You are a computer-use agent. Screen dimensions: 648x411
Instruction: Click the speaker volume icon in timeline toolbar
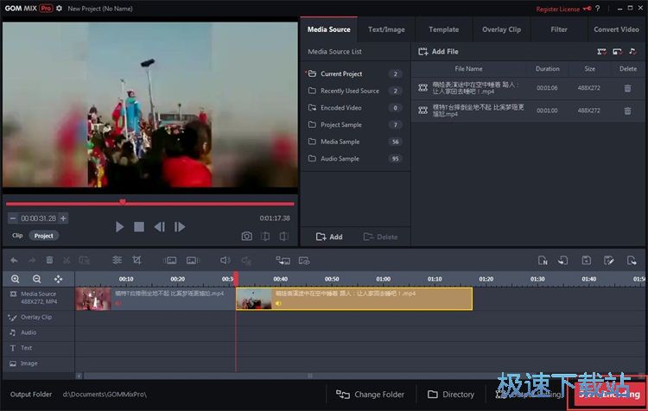(x=226, y=260)
